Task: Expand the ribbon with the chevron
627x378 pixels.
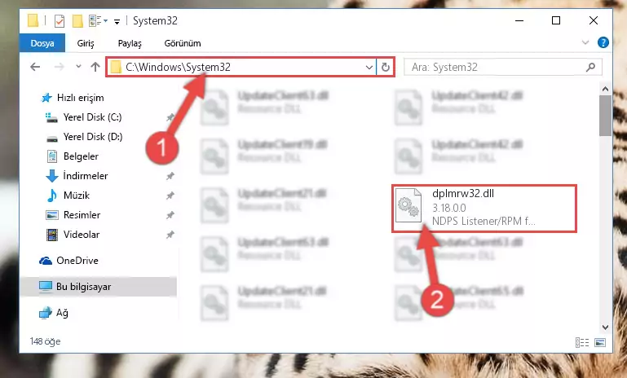Action: (585, 42)
